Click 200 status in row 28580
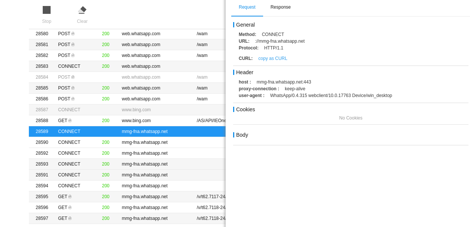470x227 pixels. tap(106, 34)
